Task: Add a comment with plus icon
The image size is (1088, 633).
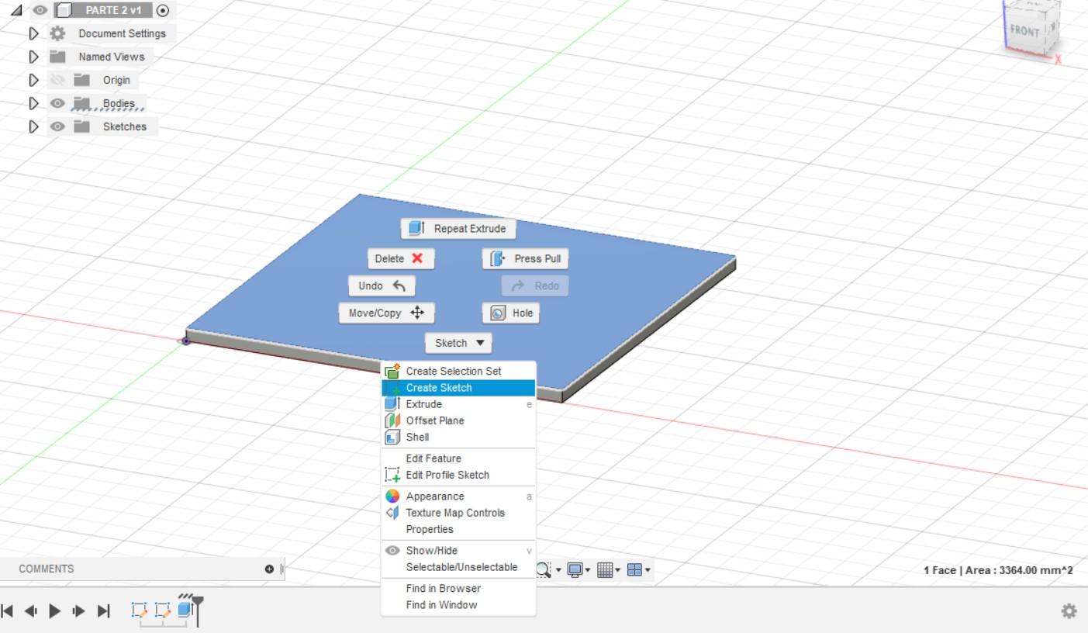Action: click(269, 569)
